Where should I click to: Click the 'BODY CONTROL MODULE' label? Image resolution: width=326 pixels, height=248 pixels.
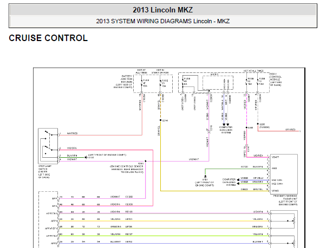[276, 79]
